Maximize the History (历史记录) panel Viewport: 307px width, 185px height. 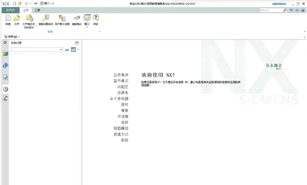click(77, 43)
